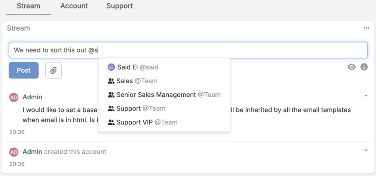
Task: Click Admin avatar on account created entry
Action: point(14,152)
